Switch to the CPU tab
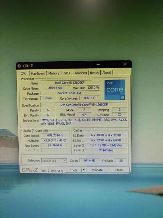Image resolution: width=163 pixels, height=218 pixels. tap(23, 73)
